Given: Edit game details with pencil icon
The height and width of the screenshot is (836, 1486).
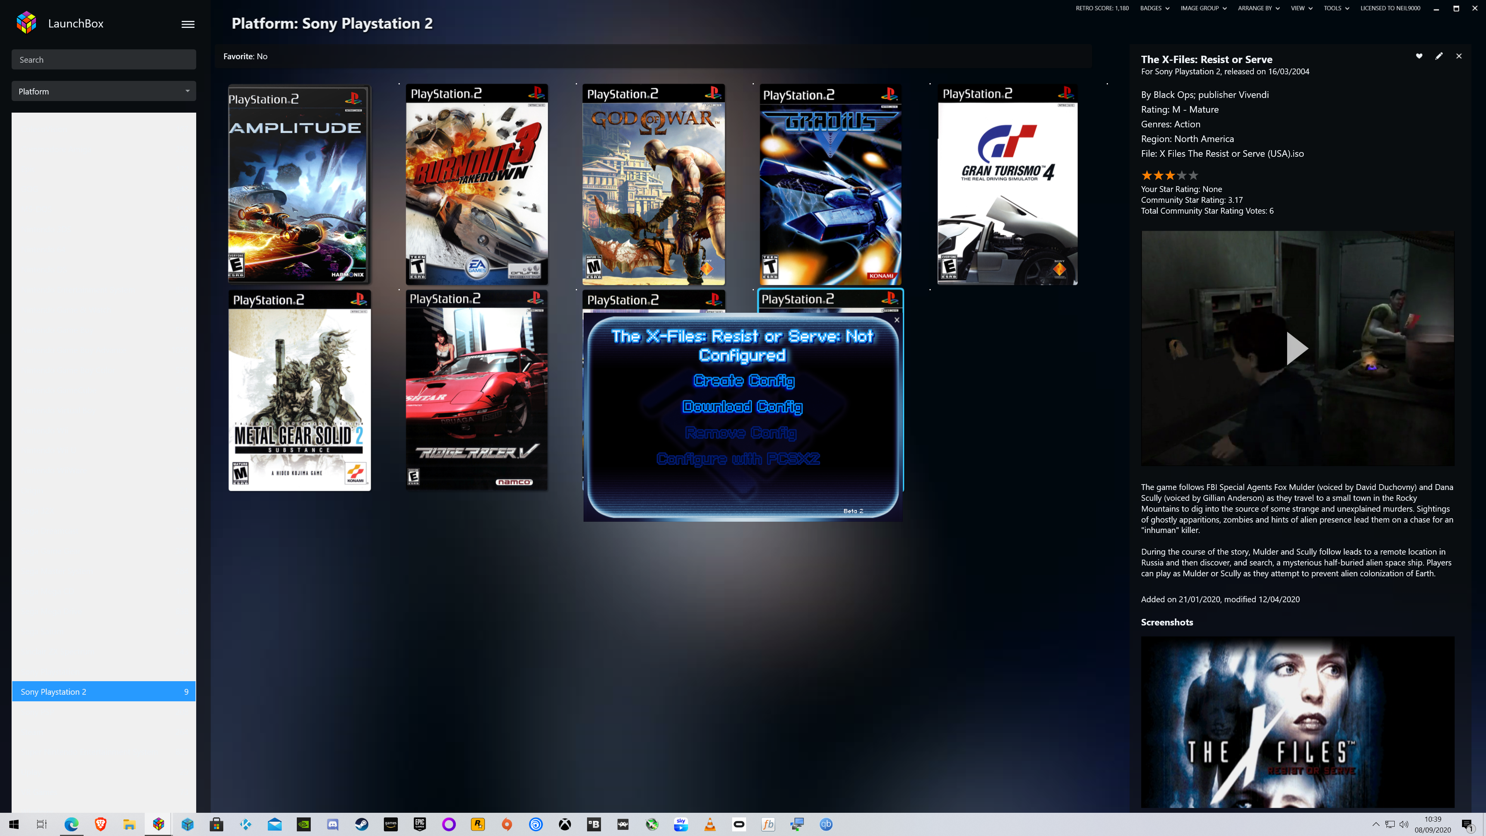Looking at the screenshot, I should point(1439,56).
